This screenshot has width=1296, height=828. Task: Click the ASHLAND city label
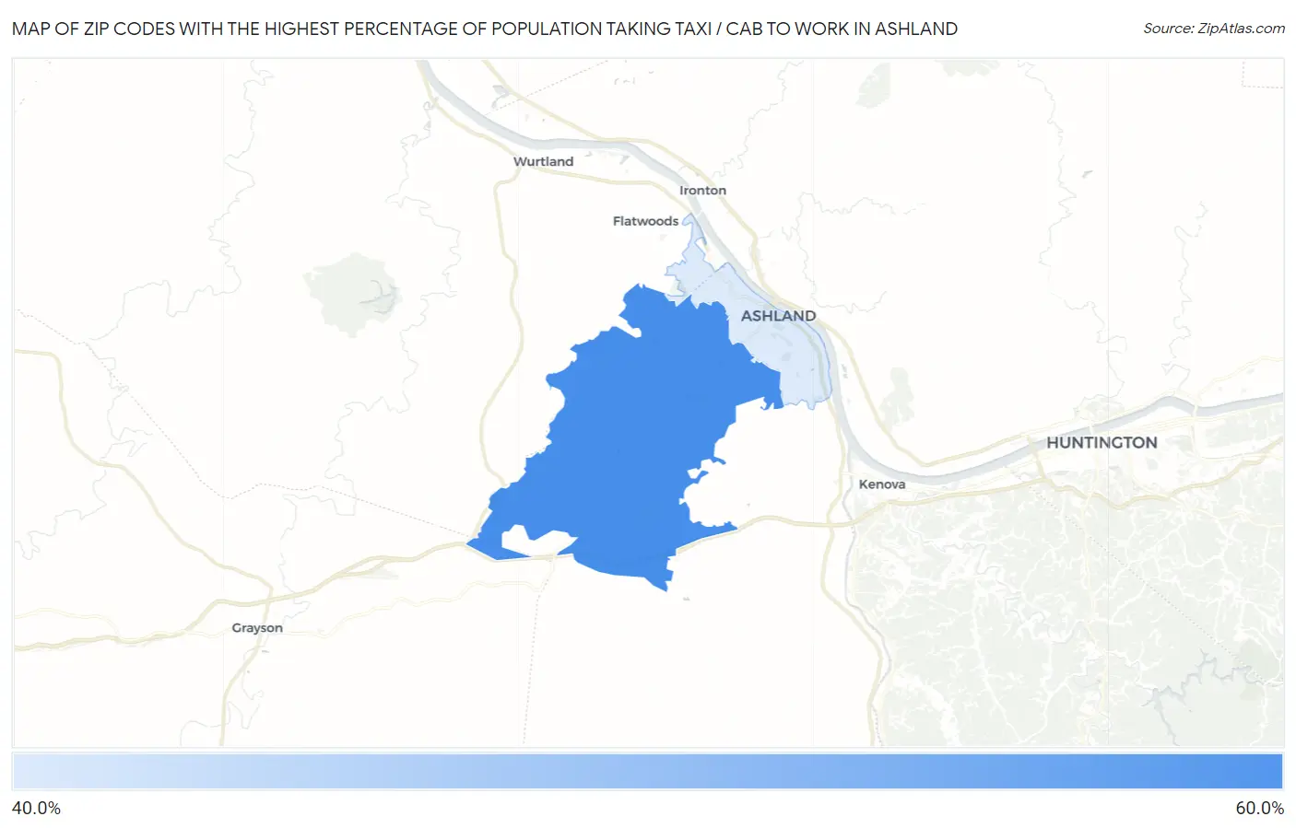(x=778, y=316)
